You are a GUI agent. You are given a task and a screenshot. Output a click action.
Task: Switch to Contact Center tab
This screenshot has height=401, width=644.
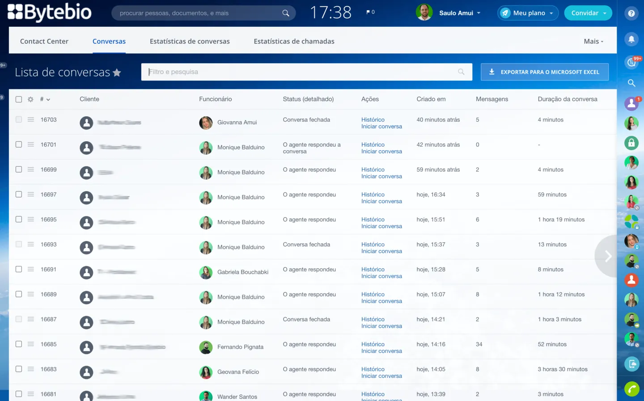click(44, 41)
